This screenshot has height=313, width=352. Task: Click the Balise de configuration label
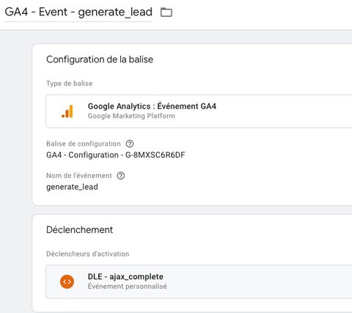click(x=84, y=144)
